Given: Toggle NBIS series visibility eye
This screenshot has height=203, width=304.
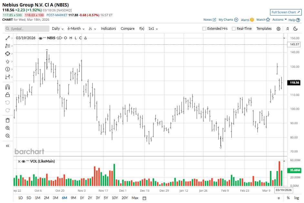Looking at the screenshot, I should [40, 38].
